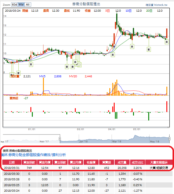Screen dimensions: 174x194
Task: Click the MV20 legend label
Action: coord(73,76)
